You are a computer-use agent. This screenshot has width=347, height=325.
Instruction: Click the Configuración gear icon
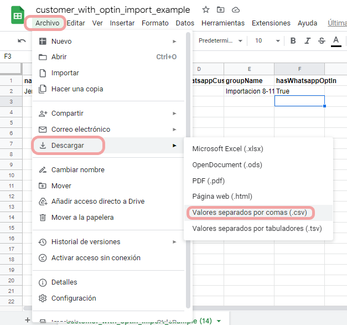point(43,298)
